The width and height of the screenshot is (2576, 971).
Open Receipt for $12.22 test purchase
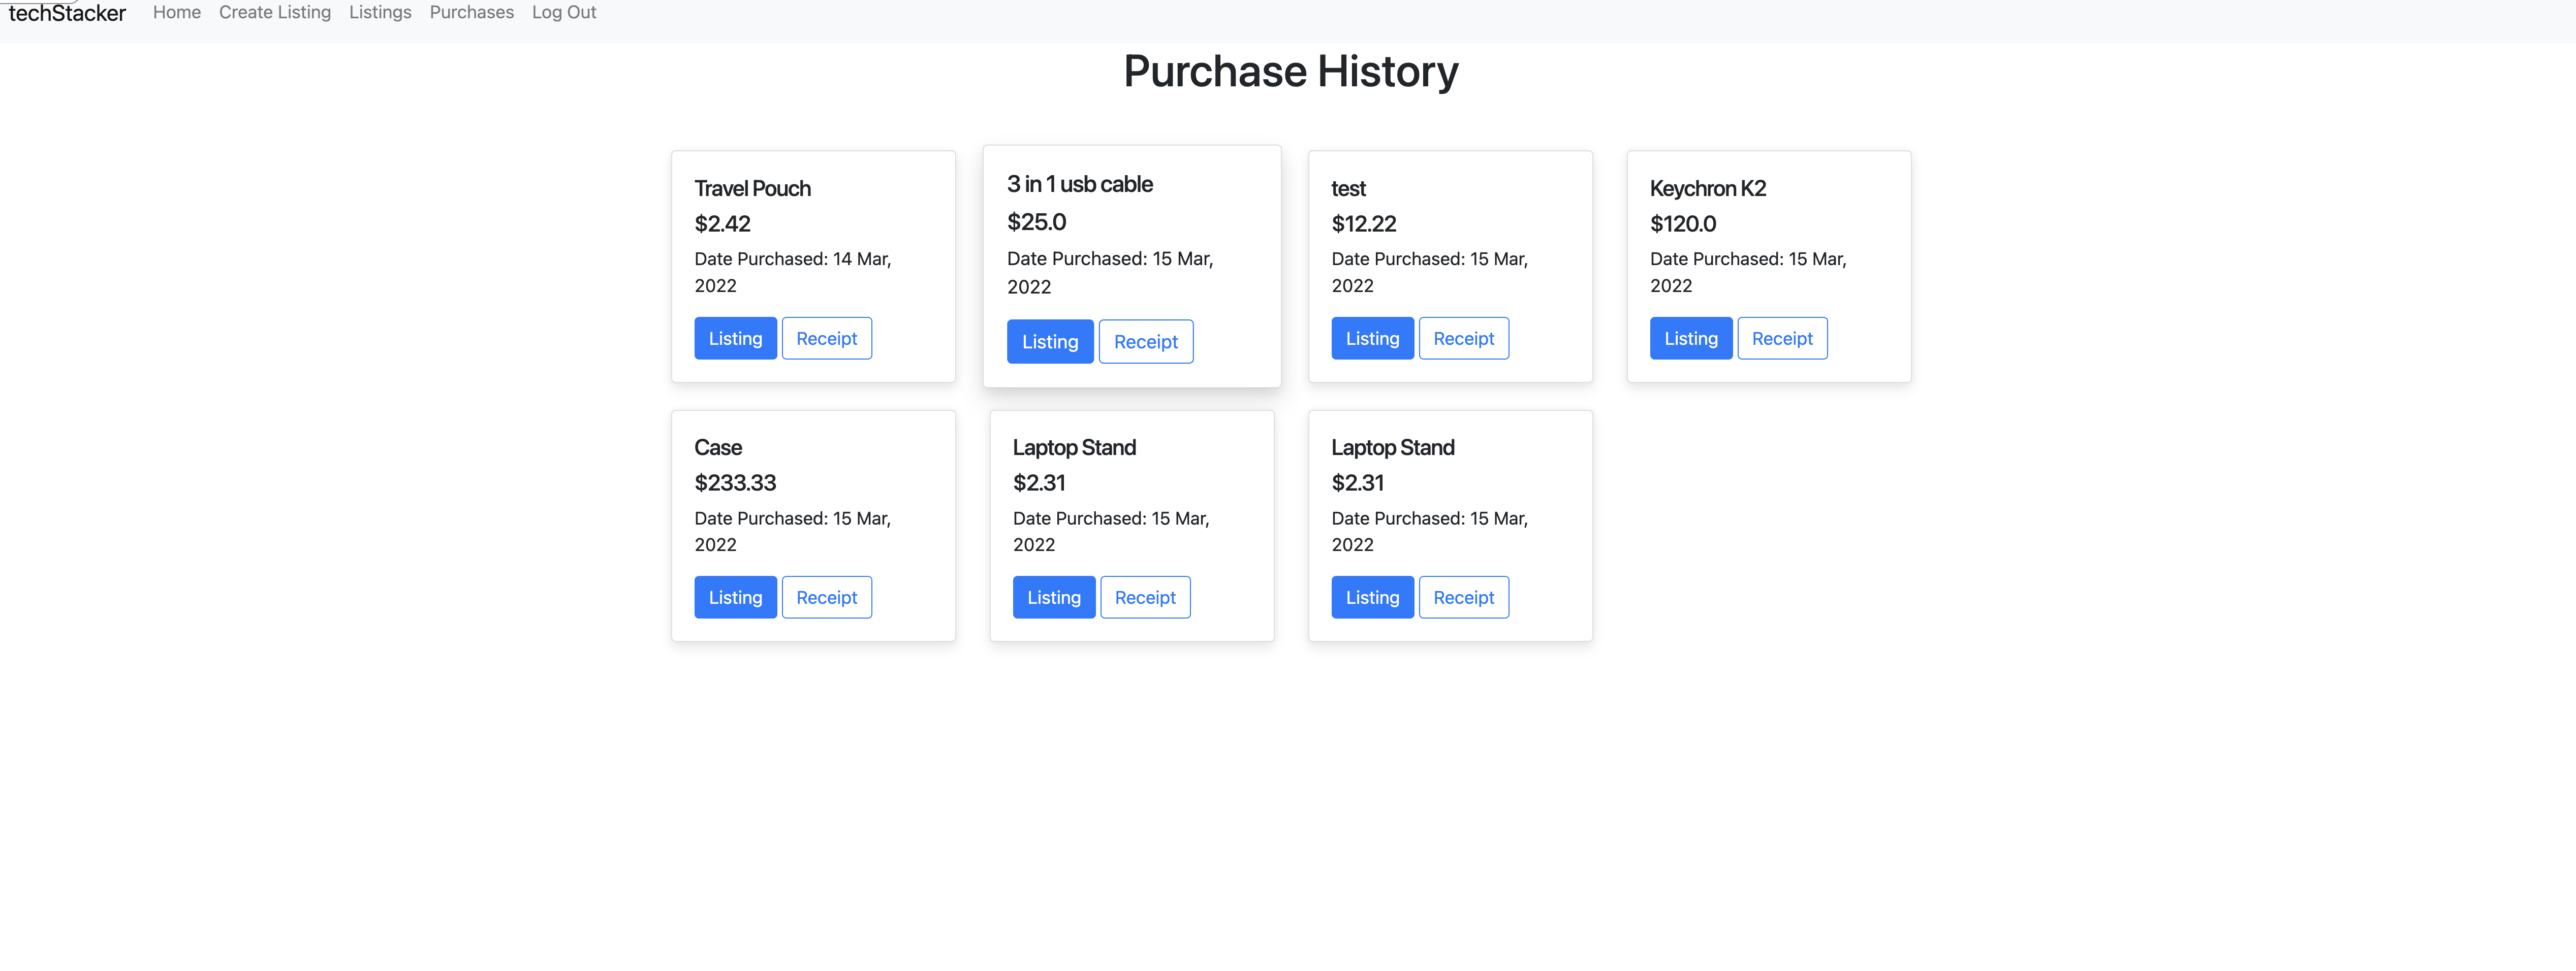click(1463, 338)
